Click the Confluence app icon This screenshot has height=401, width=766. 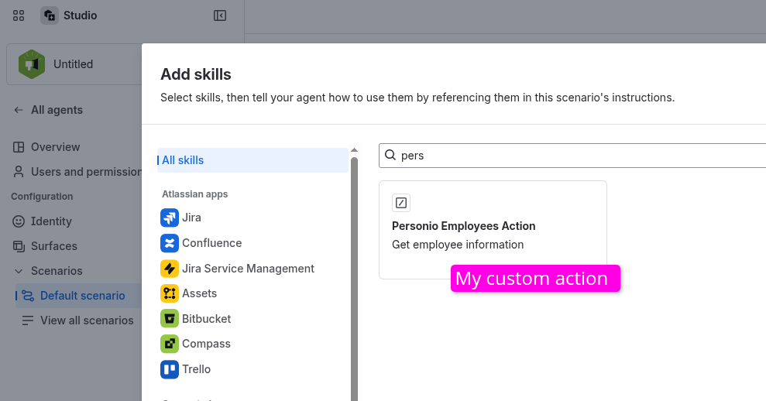[x=170, y=243]
